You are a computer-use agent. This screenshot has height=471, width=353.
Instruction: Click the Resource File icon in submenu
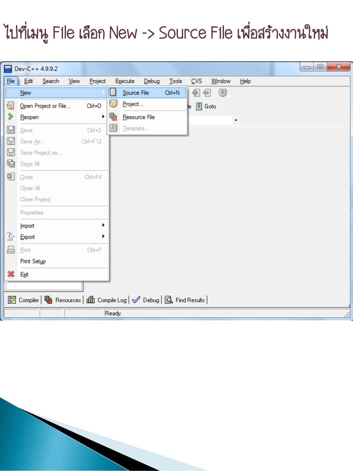point(113,116)
